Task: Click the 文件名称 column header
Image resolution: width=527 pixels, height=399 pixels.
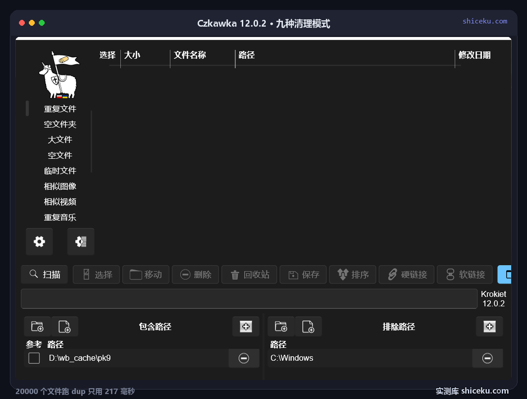Action: [190, 55]
